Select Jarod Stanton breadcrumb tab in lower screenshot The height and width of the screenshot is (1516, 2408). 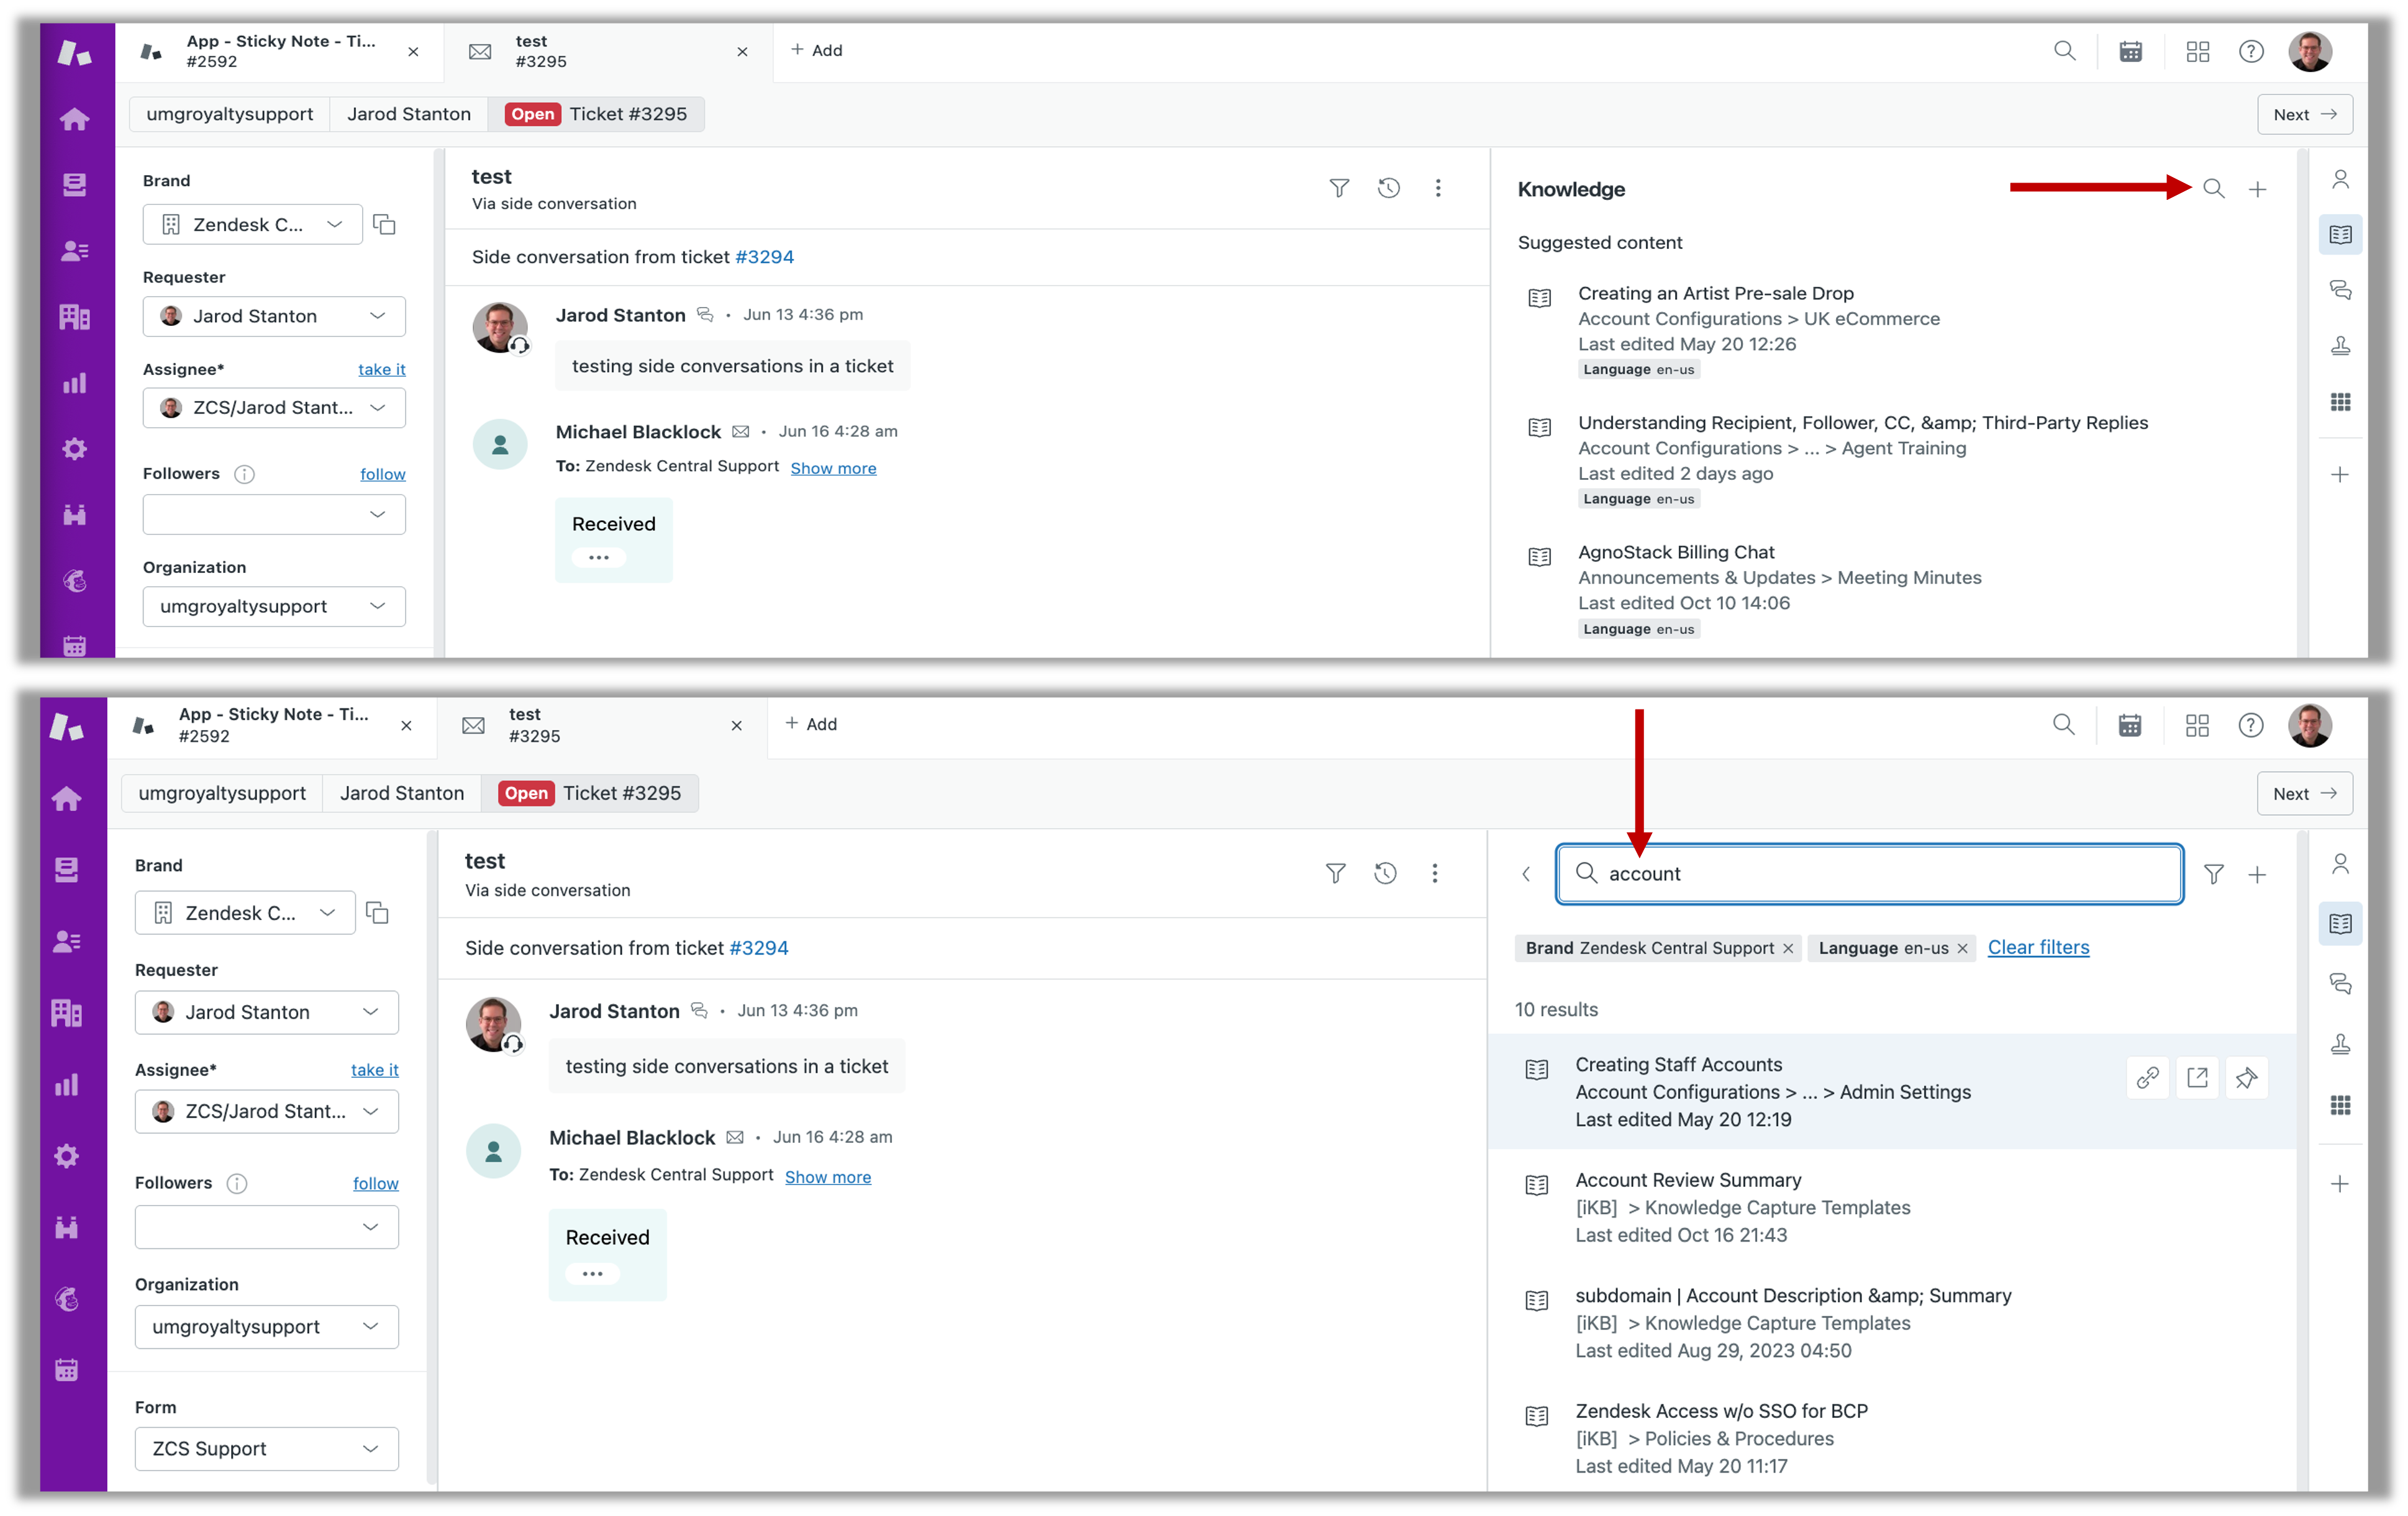[401, 793]
